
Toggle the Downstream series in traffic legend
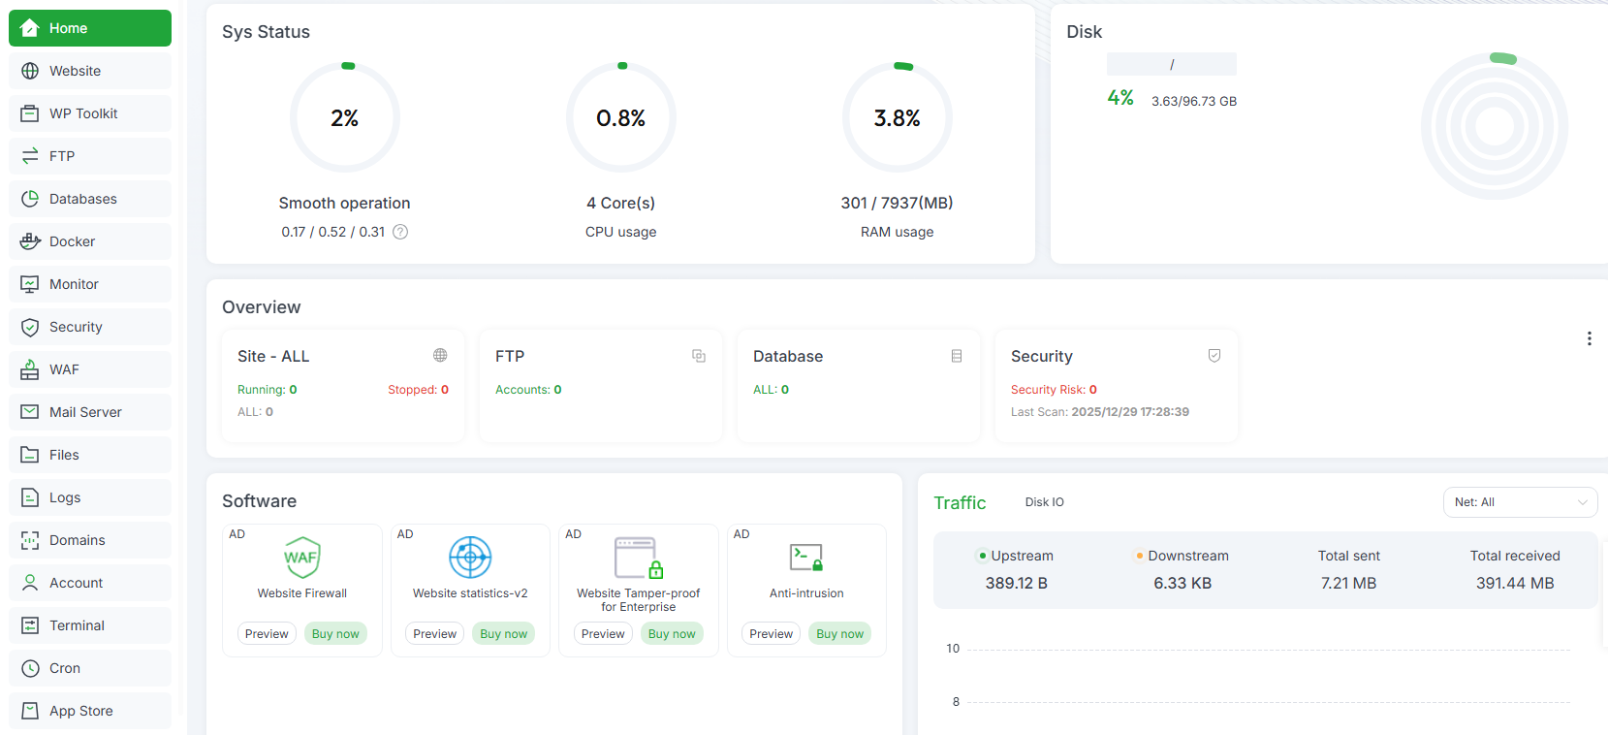tap(1182, 556)
